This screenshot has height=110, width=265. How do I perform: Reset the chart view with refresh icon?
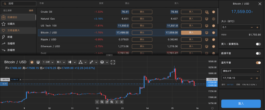click(x=107, y=102)
